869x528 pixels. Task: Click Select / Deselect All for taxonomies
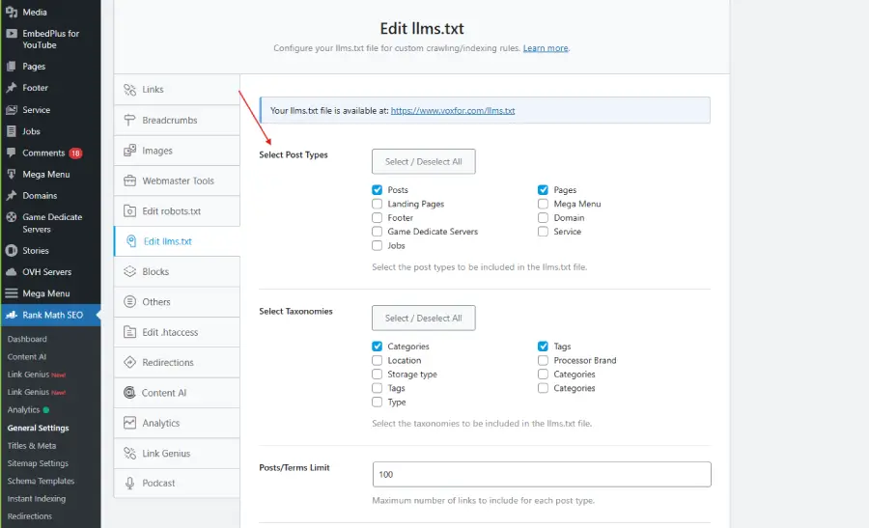click(424, 318)
